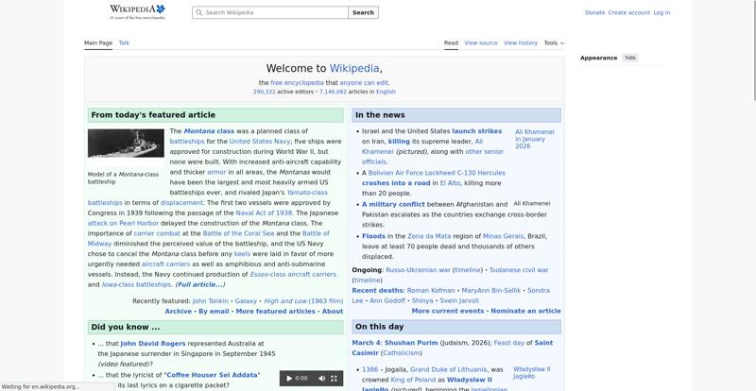
Task: Click the More current events link
Action: pos(447,311)
